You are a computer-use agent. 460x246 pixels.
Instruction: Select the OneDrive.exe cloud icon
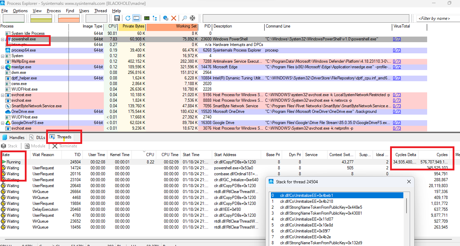[8, 112]
